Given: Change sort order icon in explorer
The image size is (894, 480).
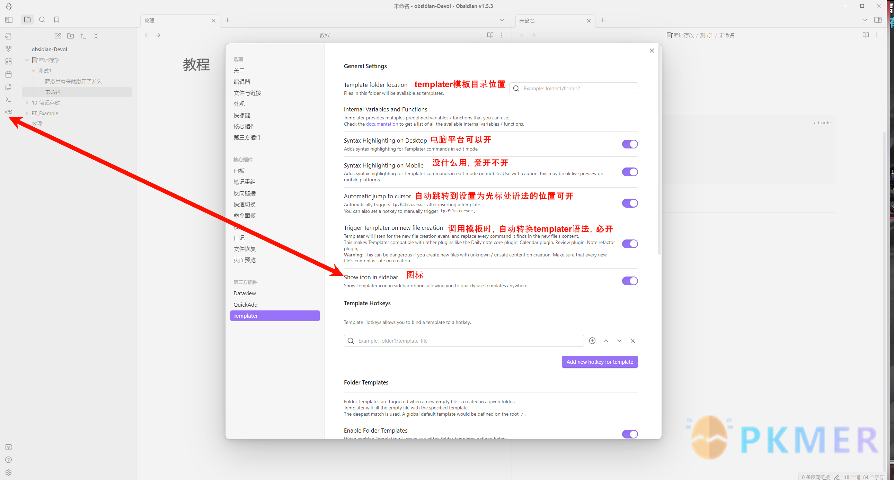Looking at the screenshot, I should [x=83, y=36].
